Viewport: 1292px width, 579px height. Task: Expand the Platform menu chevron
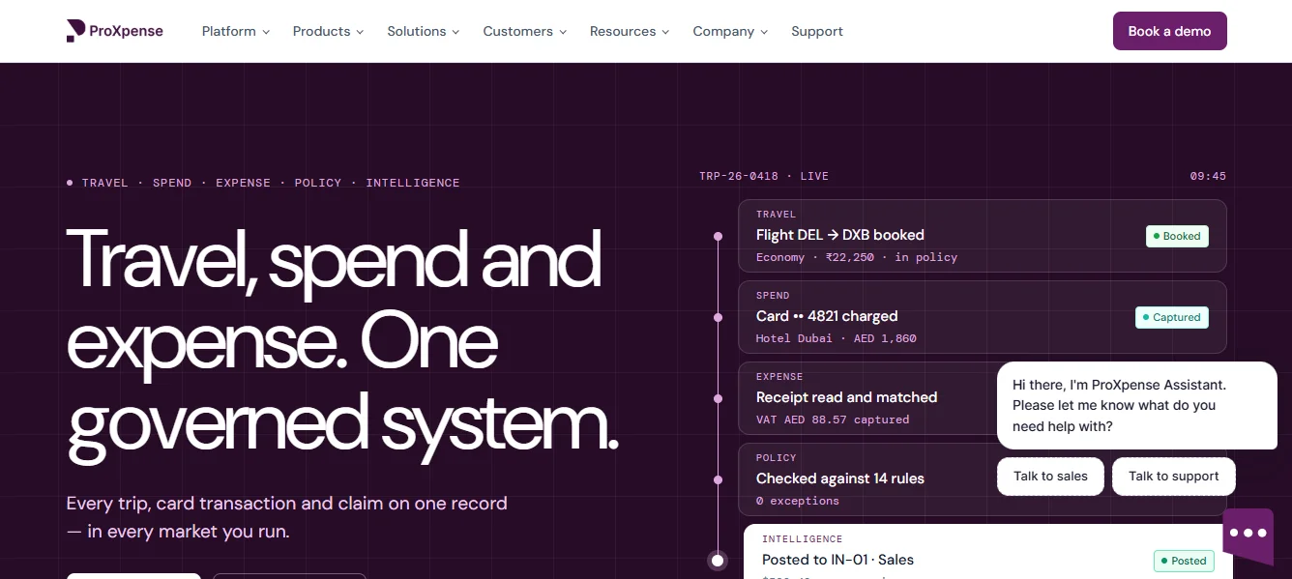266,32
